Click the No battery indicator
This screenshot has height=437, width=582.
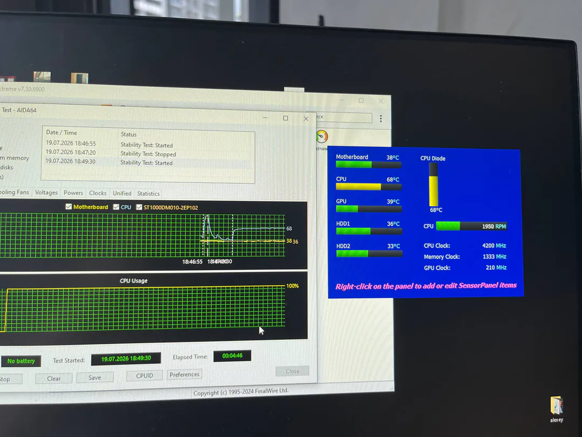(21, 361)
